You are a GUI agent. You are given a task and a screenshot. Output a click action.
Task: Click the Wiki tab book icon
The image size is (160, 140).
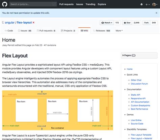(x=82, y=30)
